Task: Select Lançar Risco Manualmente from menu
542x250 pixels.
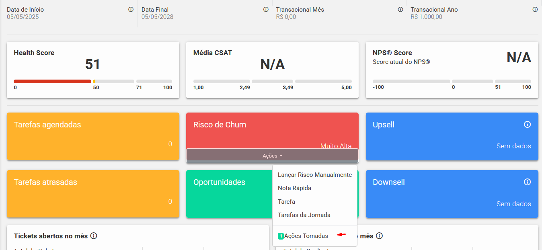Action: coord(314,175)
